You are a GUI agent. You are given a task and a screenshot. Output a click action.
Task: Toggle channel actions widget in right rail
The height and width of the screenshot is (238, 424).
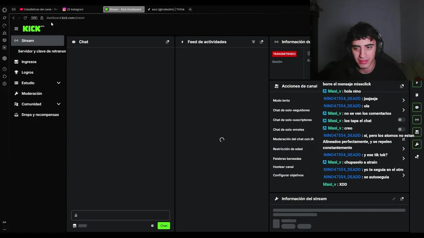(x=417, y=132)
